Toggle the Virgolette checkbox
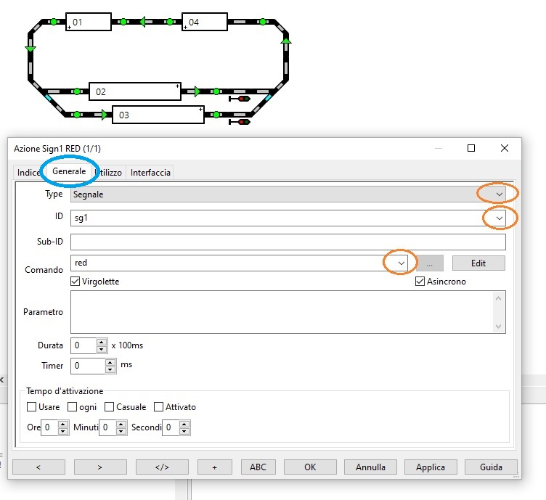 click(76, 282)
